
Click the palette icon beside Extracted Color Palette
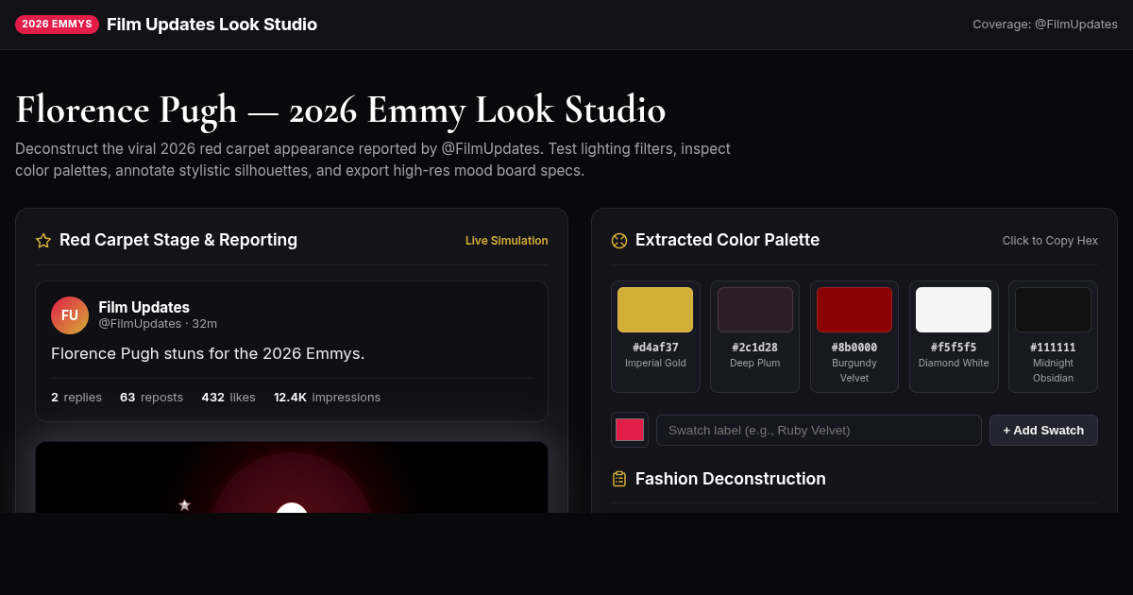619,241
